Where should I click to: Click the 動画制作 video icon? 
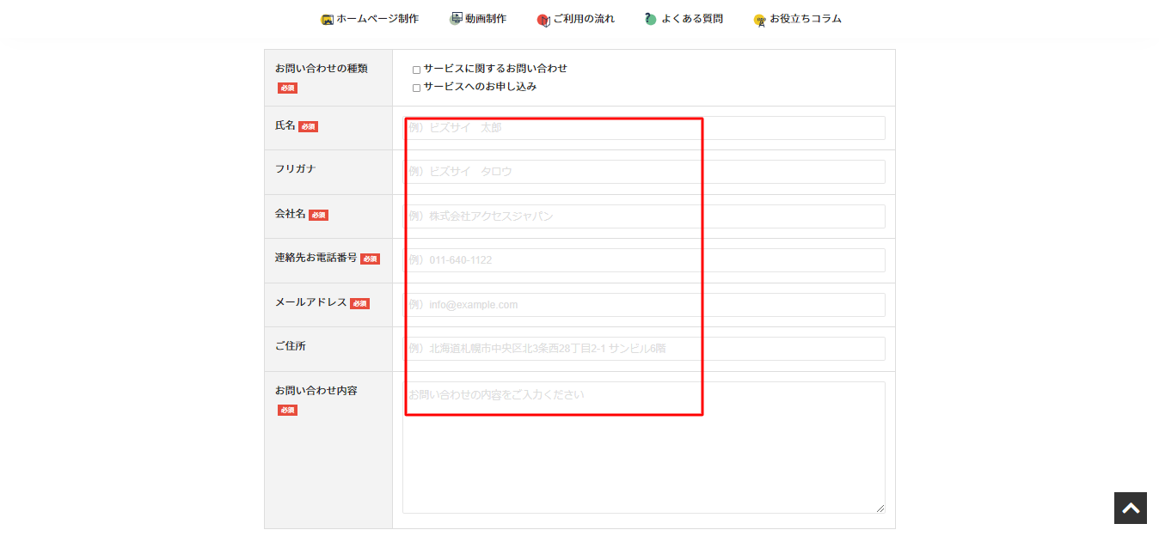click(456, 19)
